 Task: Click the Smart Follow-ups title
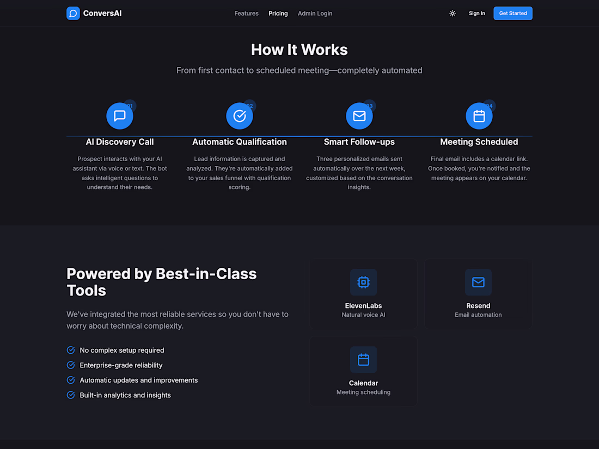[x=359, y=142]
